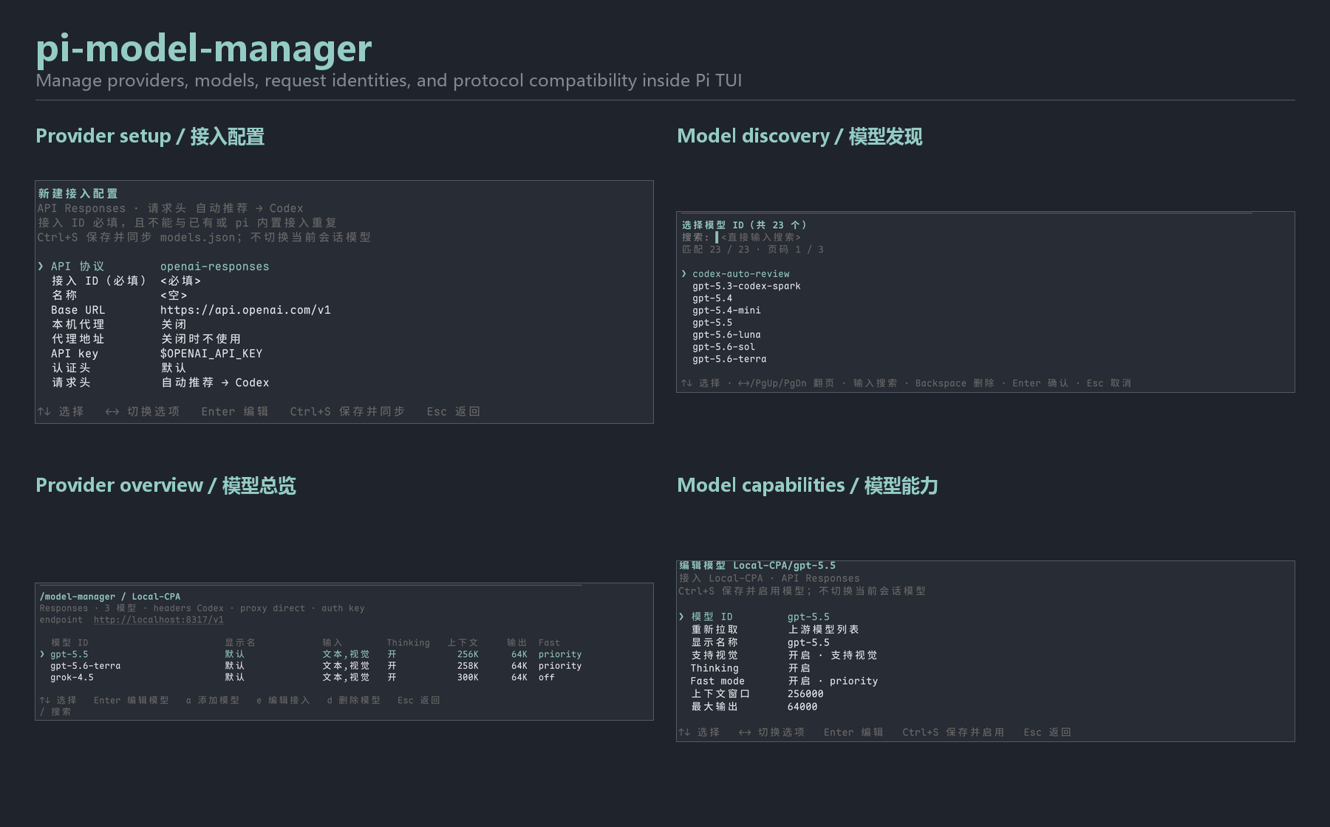1330x827 pixels.
Task: Select gpt-5.3-codex-spark in model list
Action: 746,286
